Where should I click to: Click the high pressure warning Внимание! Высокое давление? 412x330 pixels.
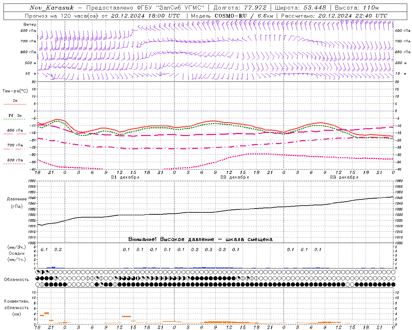tap(171, 239)
